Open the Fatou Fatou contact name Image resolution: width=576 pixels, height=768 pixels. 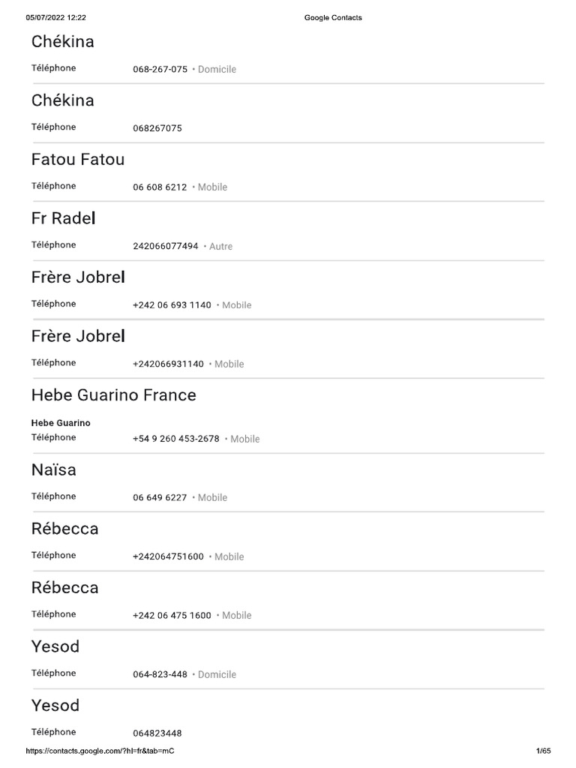click(78, 160)
